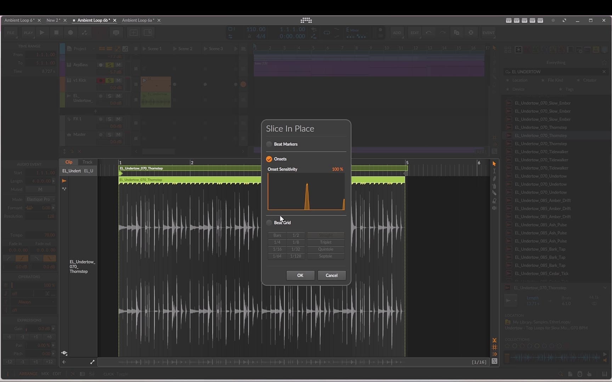Open the Mode Elastique Pro dropdown
Viewport: 612px width, 382px height.
pyautogui.click(x=40, y=199)
